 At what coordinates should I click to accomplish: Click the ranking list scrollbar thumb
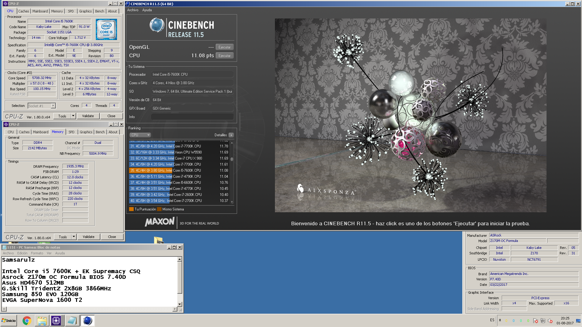[x=232, y=159]
